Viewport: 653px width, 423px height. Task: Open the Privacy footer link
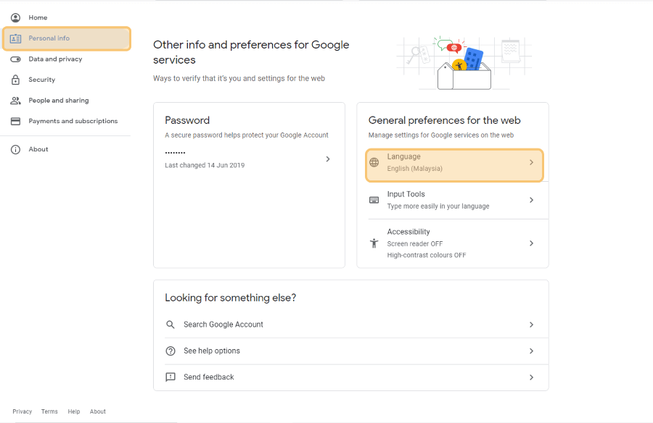pos(22,411)
